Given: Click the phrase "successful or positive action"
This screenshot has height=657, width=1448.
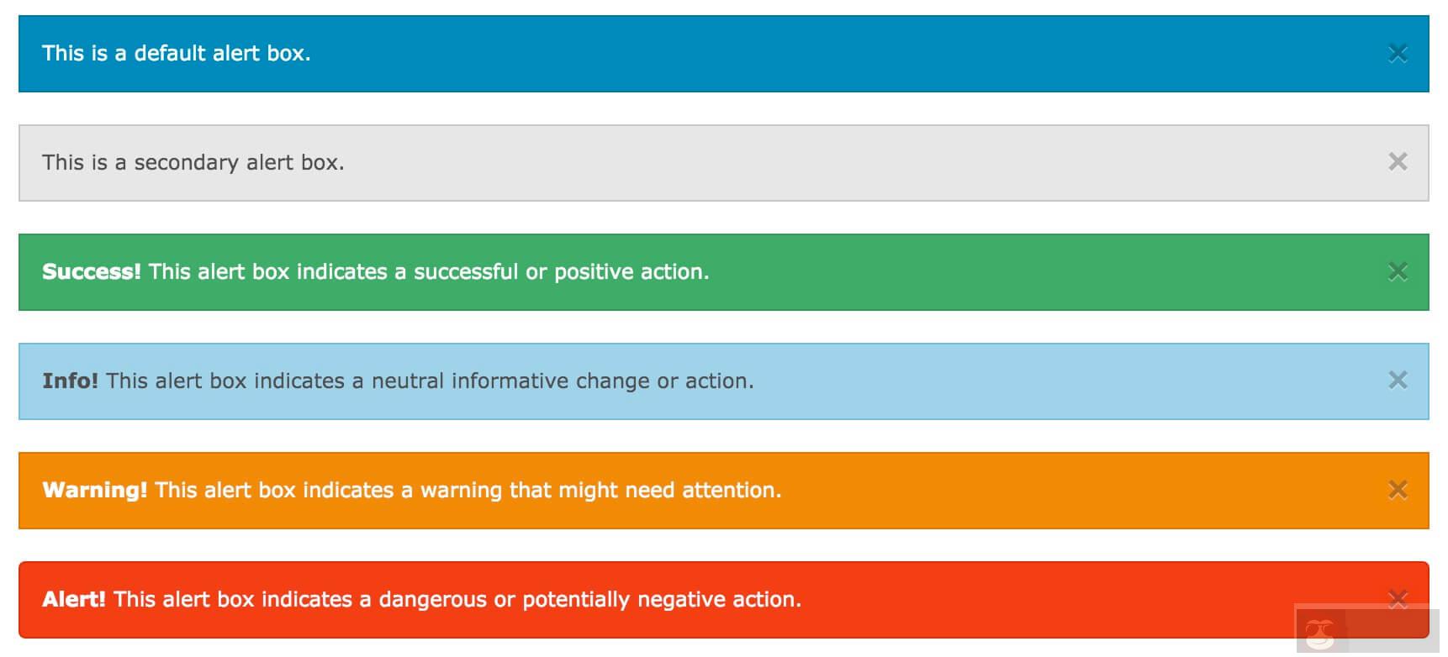Looking at the screenshot, I should [x=559, y=272].
